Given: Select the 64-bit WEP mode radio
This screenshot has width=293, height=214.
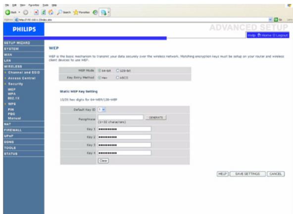Looking at the screenshot, I should (99, 70).
